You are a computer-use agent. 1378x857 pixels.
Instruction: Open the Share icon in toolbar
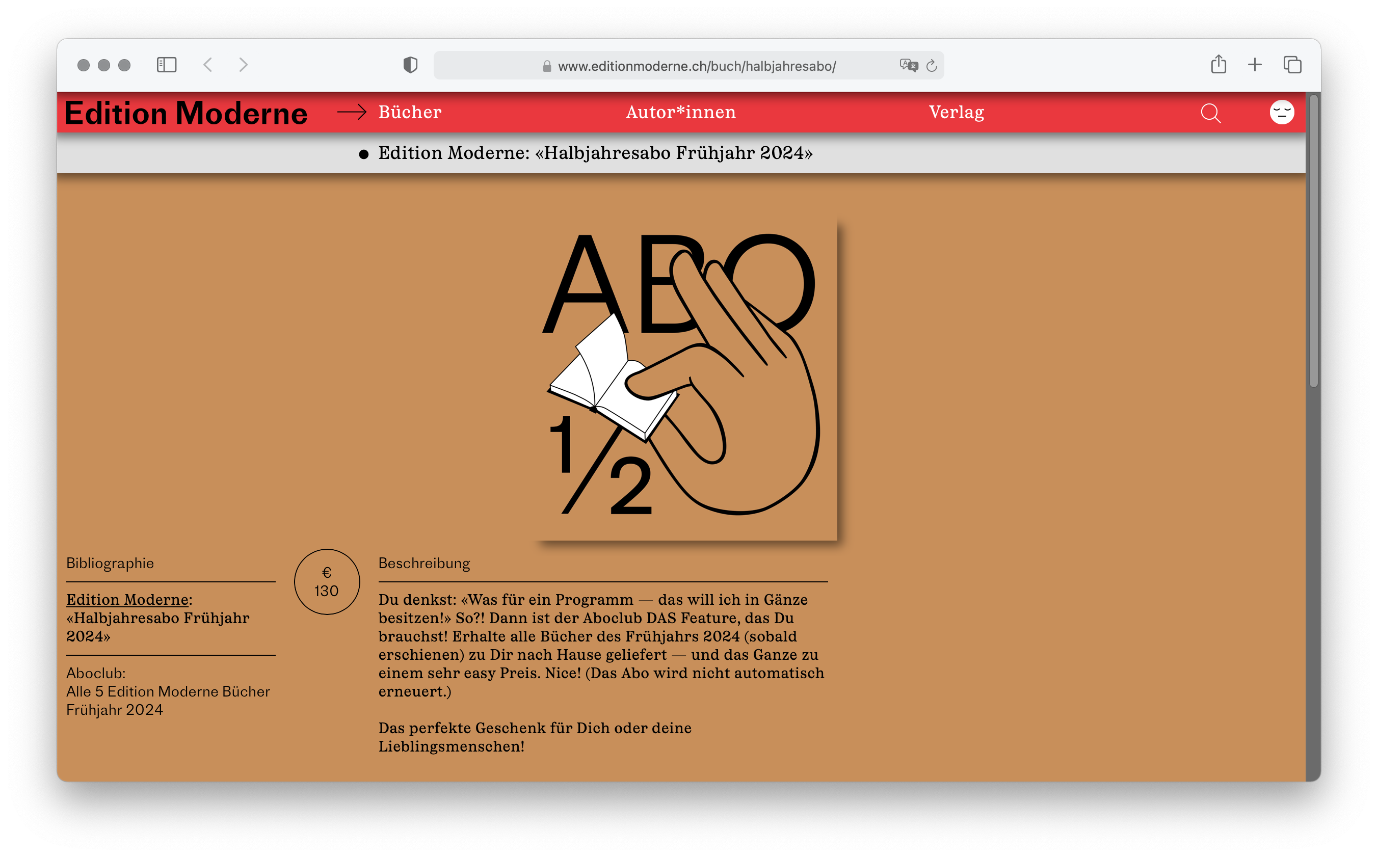pyautogui.click(x=1218, y=64)
